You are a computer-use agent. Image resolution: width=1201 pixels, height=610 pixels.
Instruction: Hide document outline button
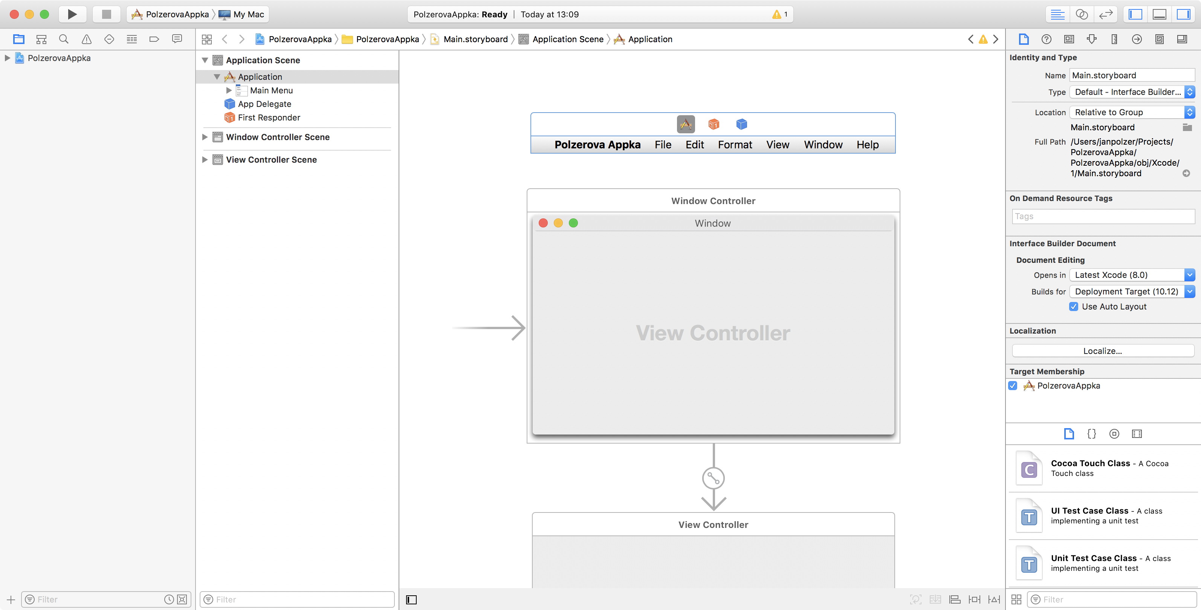(x=411, y=600)
